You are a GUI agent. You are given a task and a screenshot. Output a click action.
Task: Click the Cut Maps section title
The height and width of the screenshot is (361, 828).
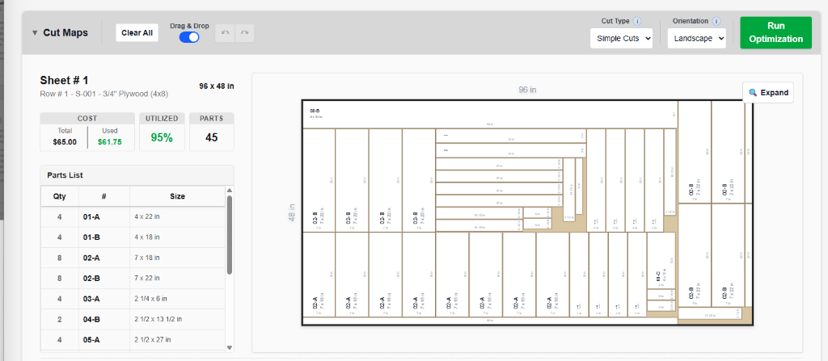coord(65,33)
